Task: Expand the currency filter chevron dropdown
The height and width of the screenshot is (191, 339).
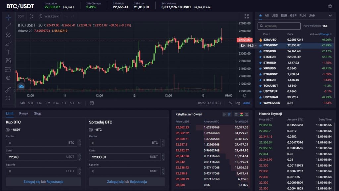Action: tap(330, 16)
